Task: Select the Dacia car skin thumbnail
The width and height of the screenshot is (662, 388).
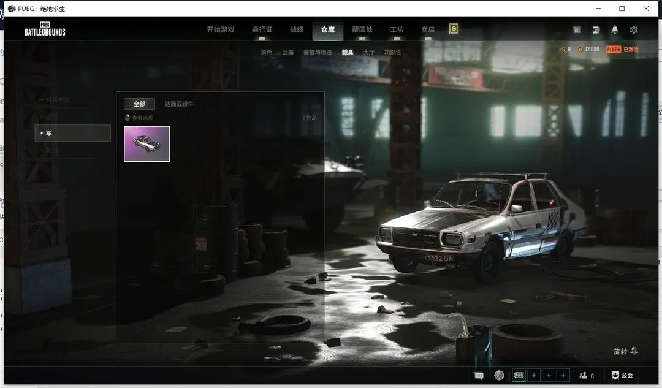Action: tap(147, 143)
